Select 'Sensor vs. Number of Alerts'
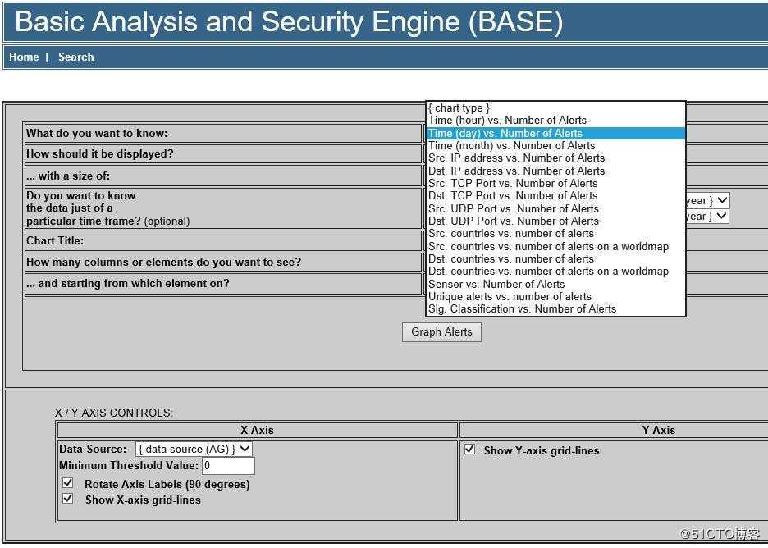768x548 pixels. point(555,284)
